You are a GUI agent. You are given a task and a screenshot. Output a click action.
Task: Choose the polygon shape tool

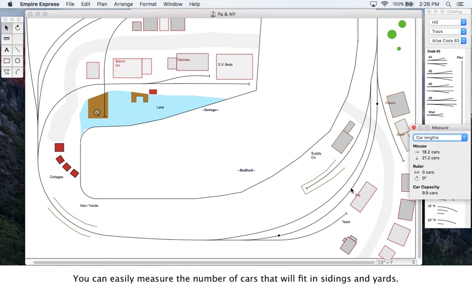click(x=6, y=72)
